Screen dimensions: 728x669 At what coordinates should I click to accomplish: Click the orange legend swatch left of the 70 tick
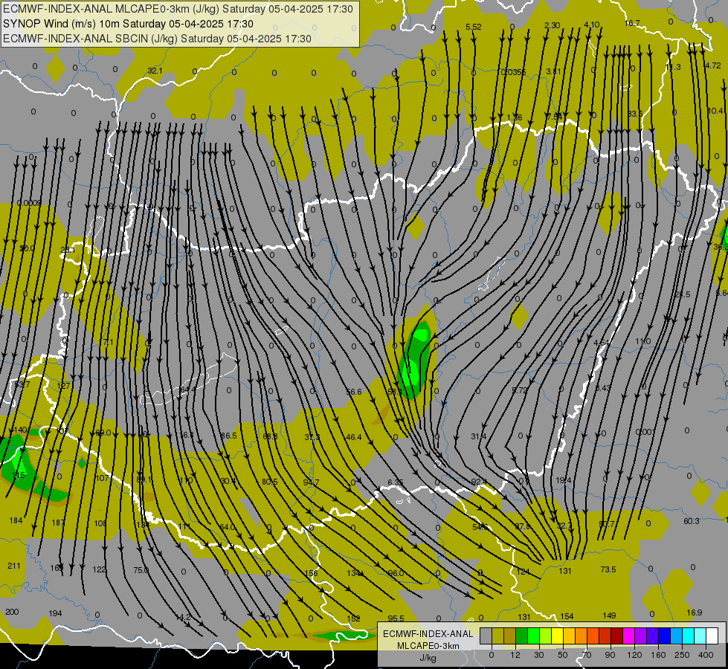coord(581,636)
